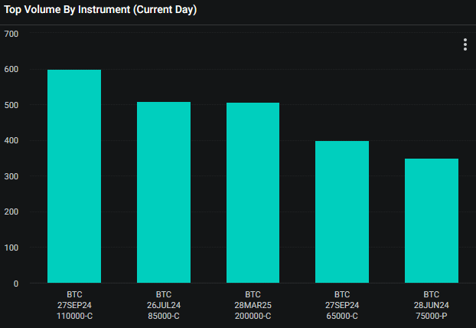The width and height of the screenshot is (476, 328).
Task: Click the 200 y-axis tick label
Action: click(x=11, y=212)
